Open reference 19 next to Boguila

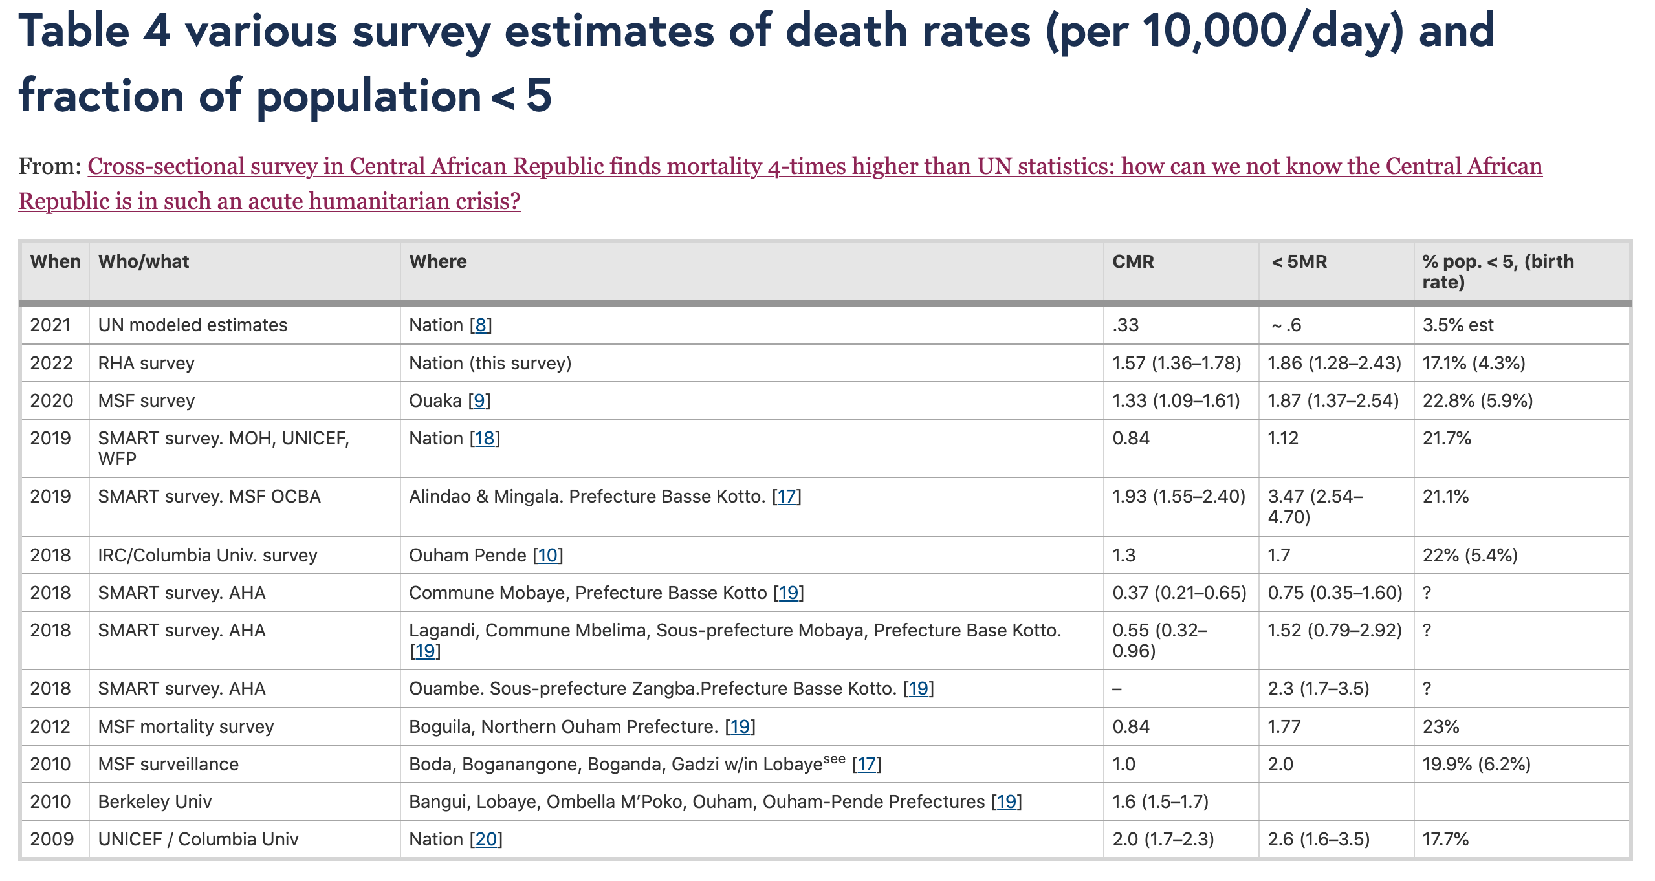coord(740,727)
